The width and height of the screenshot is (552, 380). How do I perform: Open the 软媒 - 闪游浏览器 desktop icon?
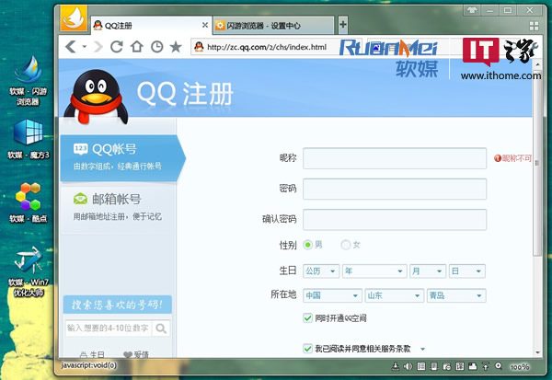(28, 81)
